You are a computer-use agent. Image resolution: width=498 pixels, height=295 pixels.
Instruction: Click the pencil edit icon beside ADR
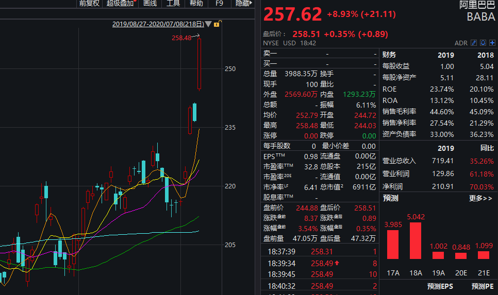tap(474, 43)
